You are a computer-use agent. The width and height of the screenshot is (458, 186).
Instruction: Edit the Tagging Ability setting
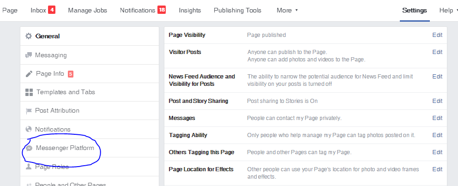tap(437, 135)
